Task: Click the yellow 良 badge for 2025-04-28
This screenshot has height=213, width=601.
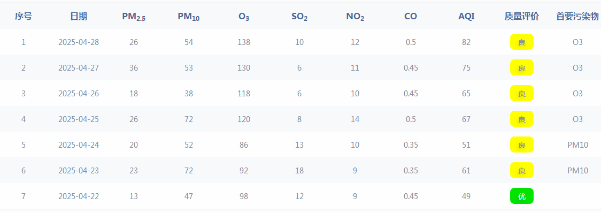Action: click(522, 42)
